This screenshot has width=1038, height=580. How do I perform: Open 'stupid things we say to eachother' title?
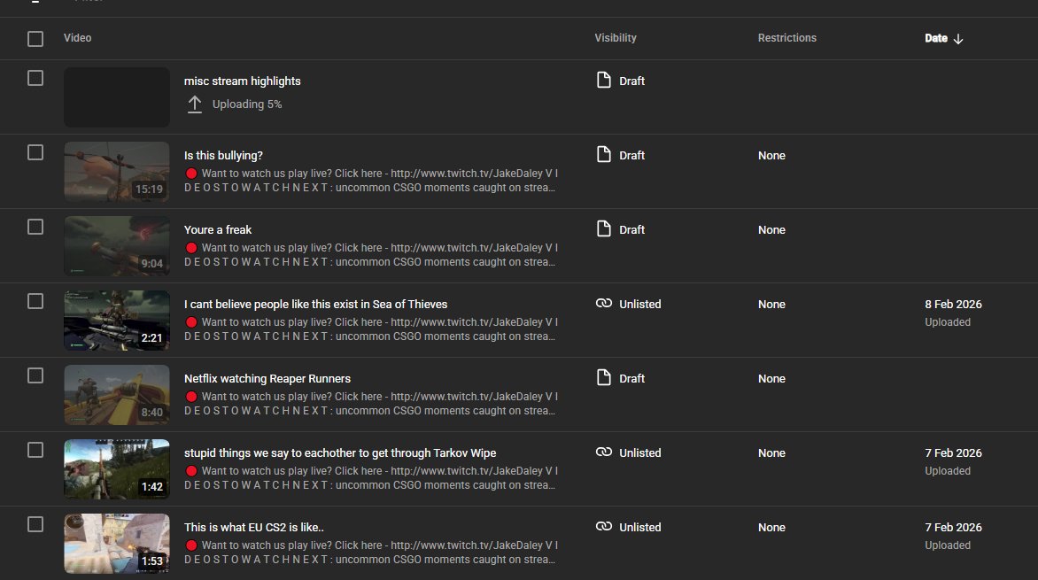click(x=340, y=452)
